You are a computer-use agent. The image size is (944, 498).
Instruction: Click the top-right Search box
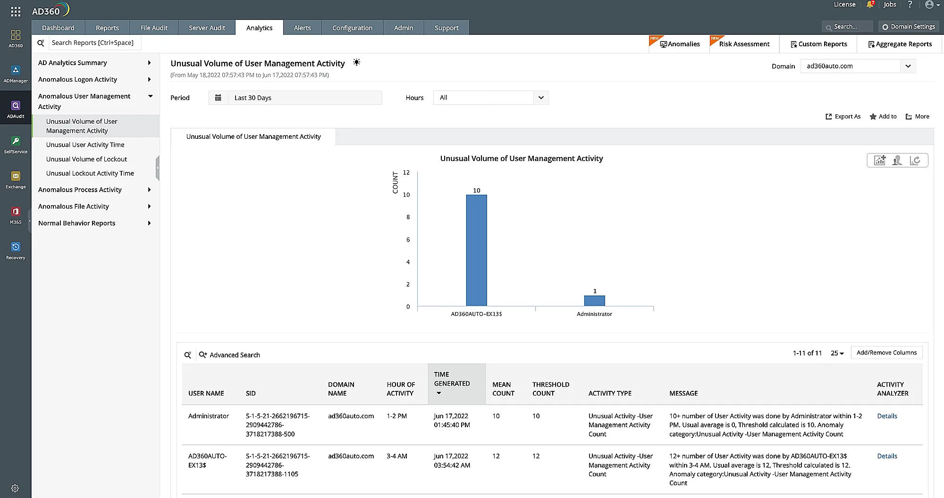847,27
